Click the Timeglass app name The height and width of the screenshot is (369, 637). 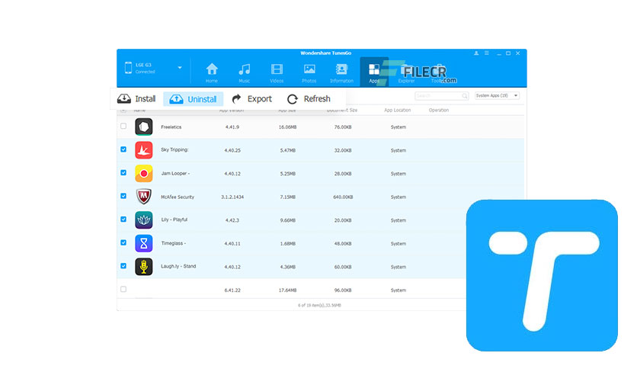click(x=174, y=243)
